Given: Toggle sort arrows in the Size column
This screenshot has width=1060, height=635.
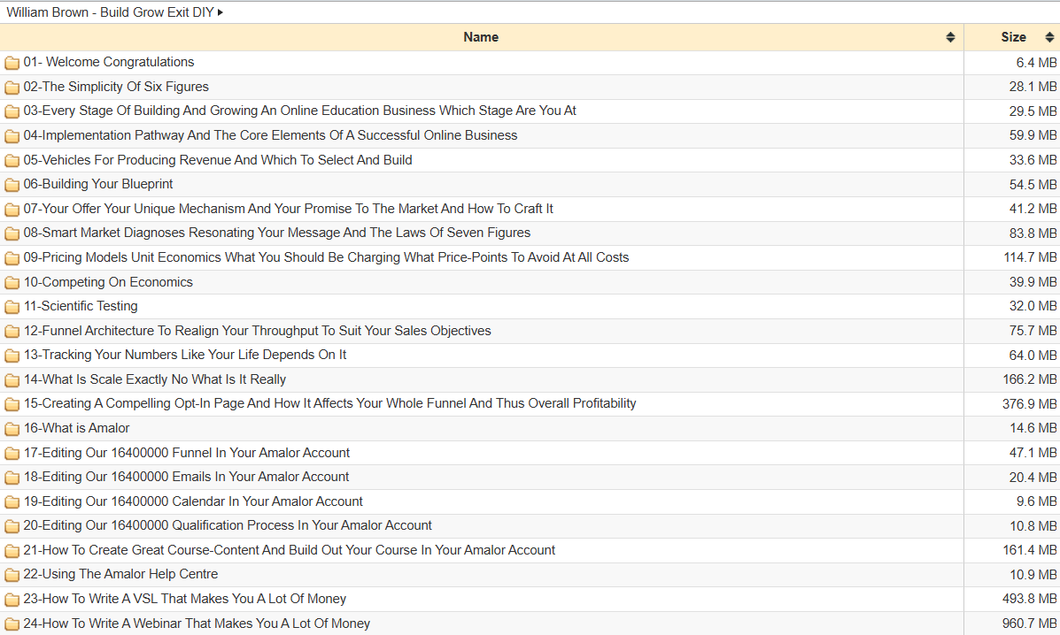Looking at the screenshot, I should coord(1049,37).
